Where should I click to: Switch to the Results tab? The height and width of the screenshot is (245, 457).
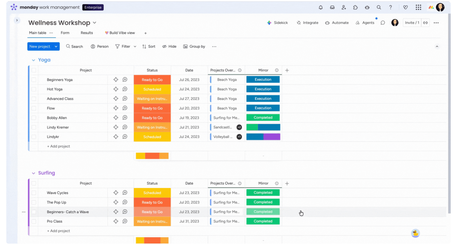(x=87, y=33)
